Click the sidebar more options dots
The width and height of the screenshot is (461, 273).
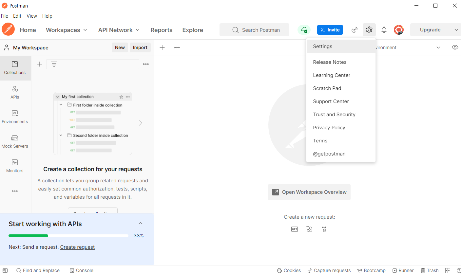(x=15, y=191)
